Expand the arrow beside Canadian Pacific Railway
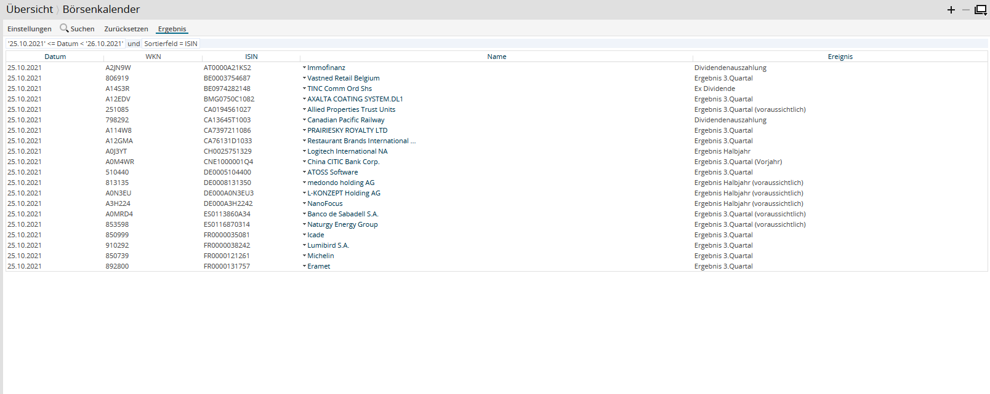 tap(304, 120)
